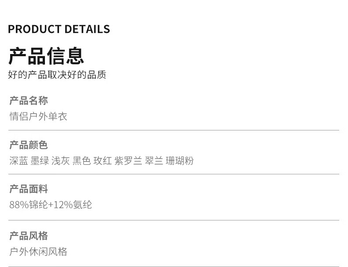Click the 88%锦纶+12%氨纶 fabric text
Screen dimensions: 348x267
pos(51,205)
